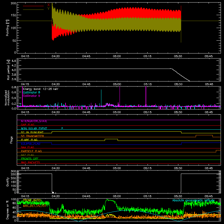Click the PARTICLE_FLAG step at the far right

(218, 150)
